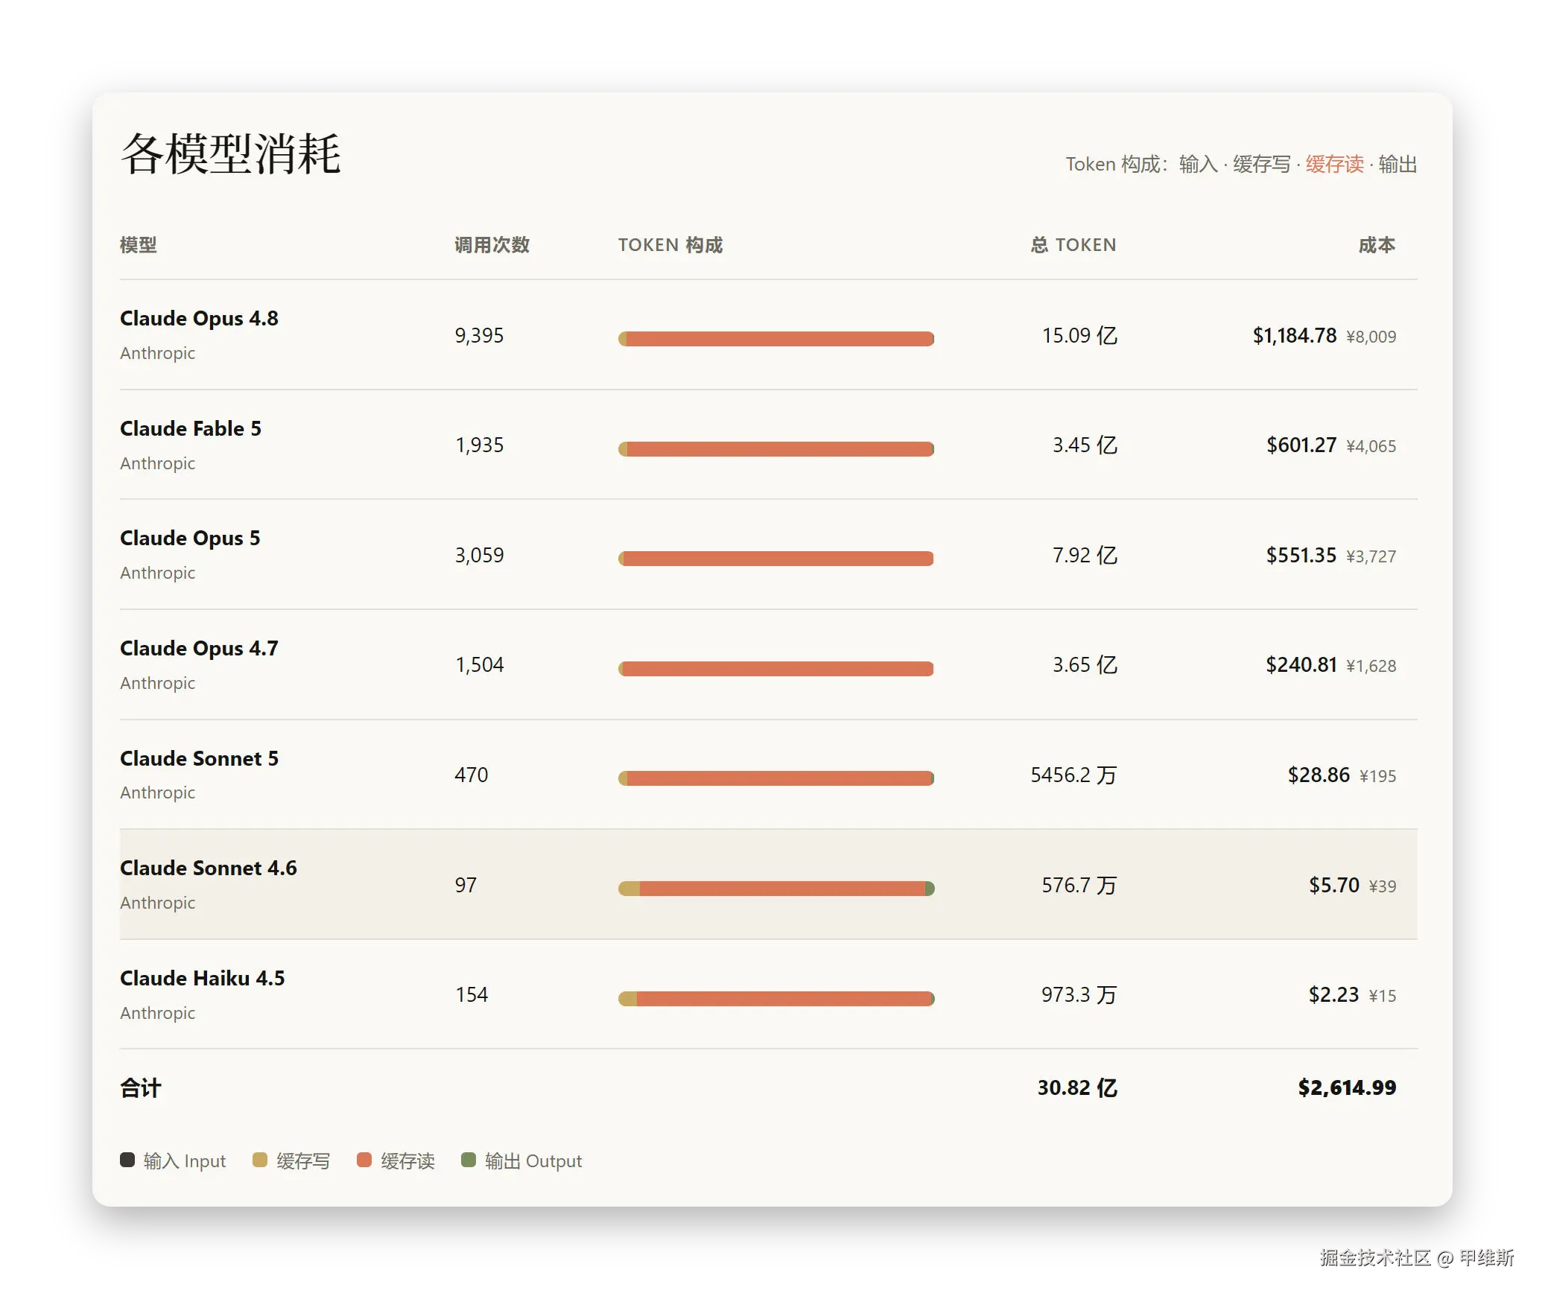Click the $240.81 cost value
1545x1299 pixels.
coord(1301,665)
